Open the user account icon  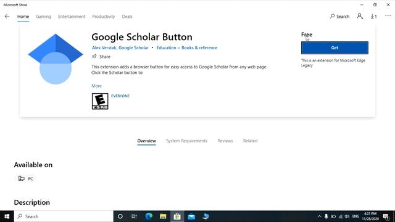pos(360,17)
